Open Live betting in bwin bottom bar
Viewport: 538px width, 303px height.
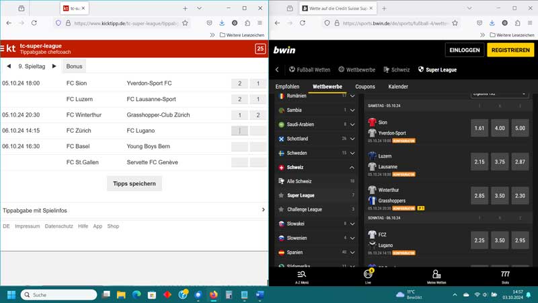tap(368, 276)
